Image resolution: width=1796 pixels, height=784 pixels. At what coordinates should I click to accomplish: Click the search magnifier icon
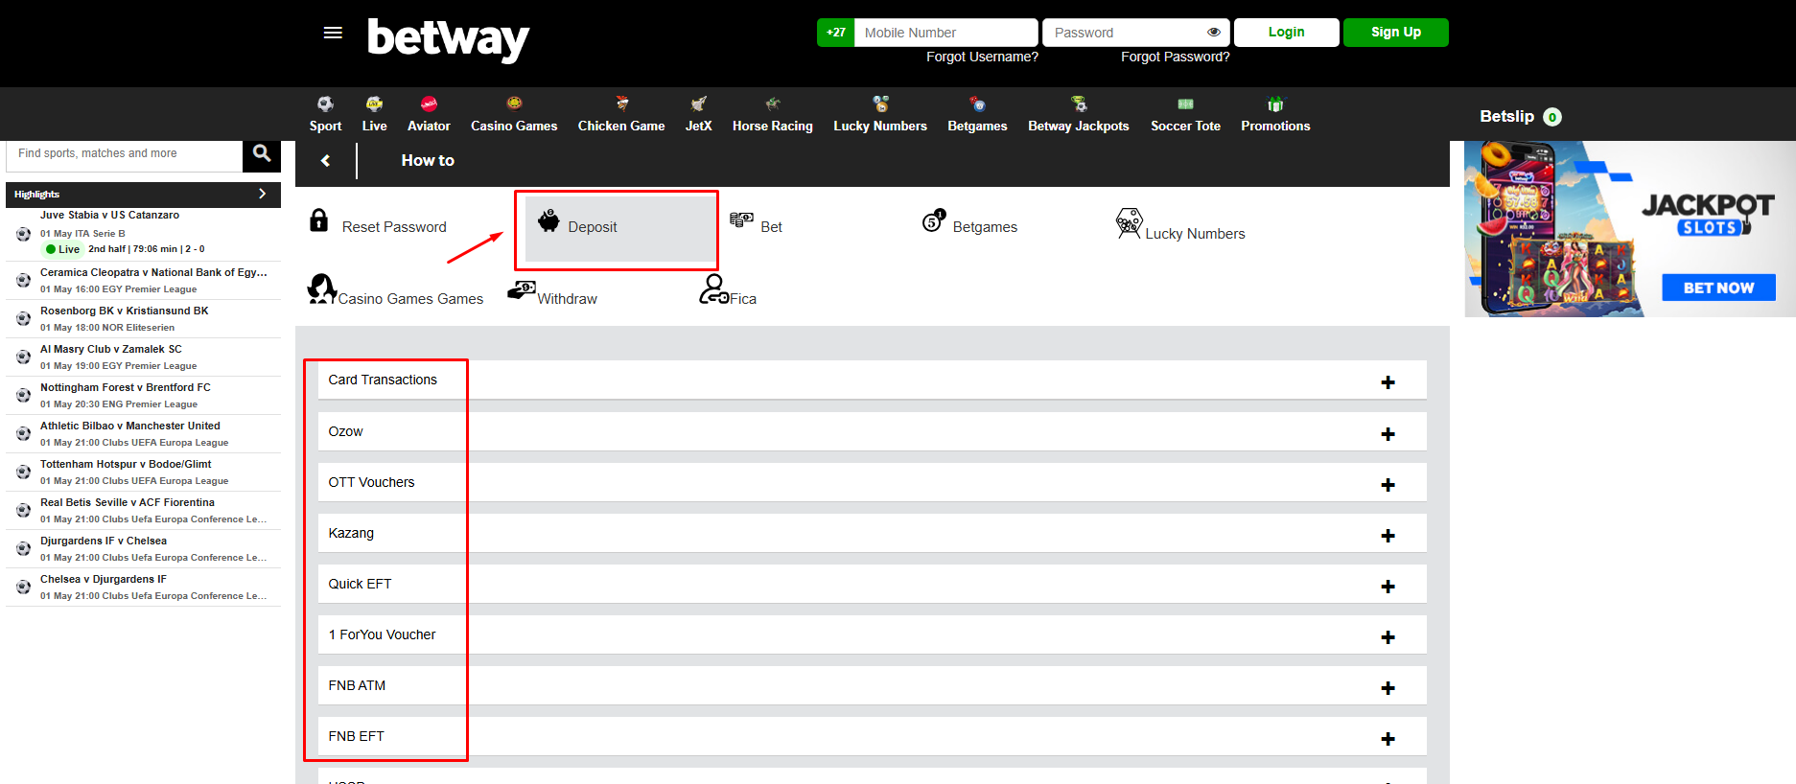261,153
